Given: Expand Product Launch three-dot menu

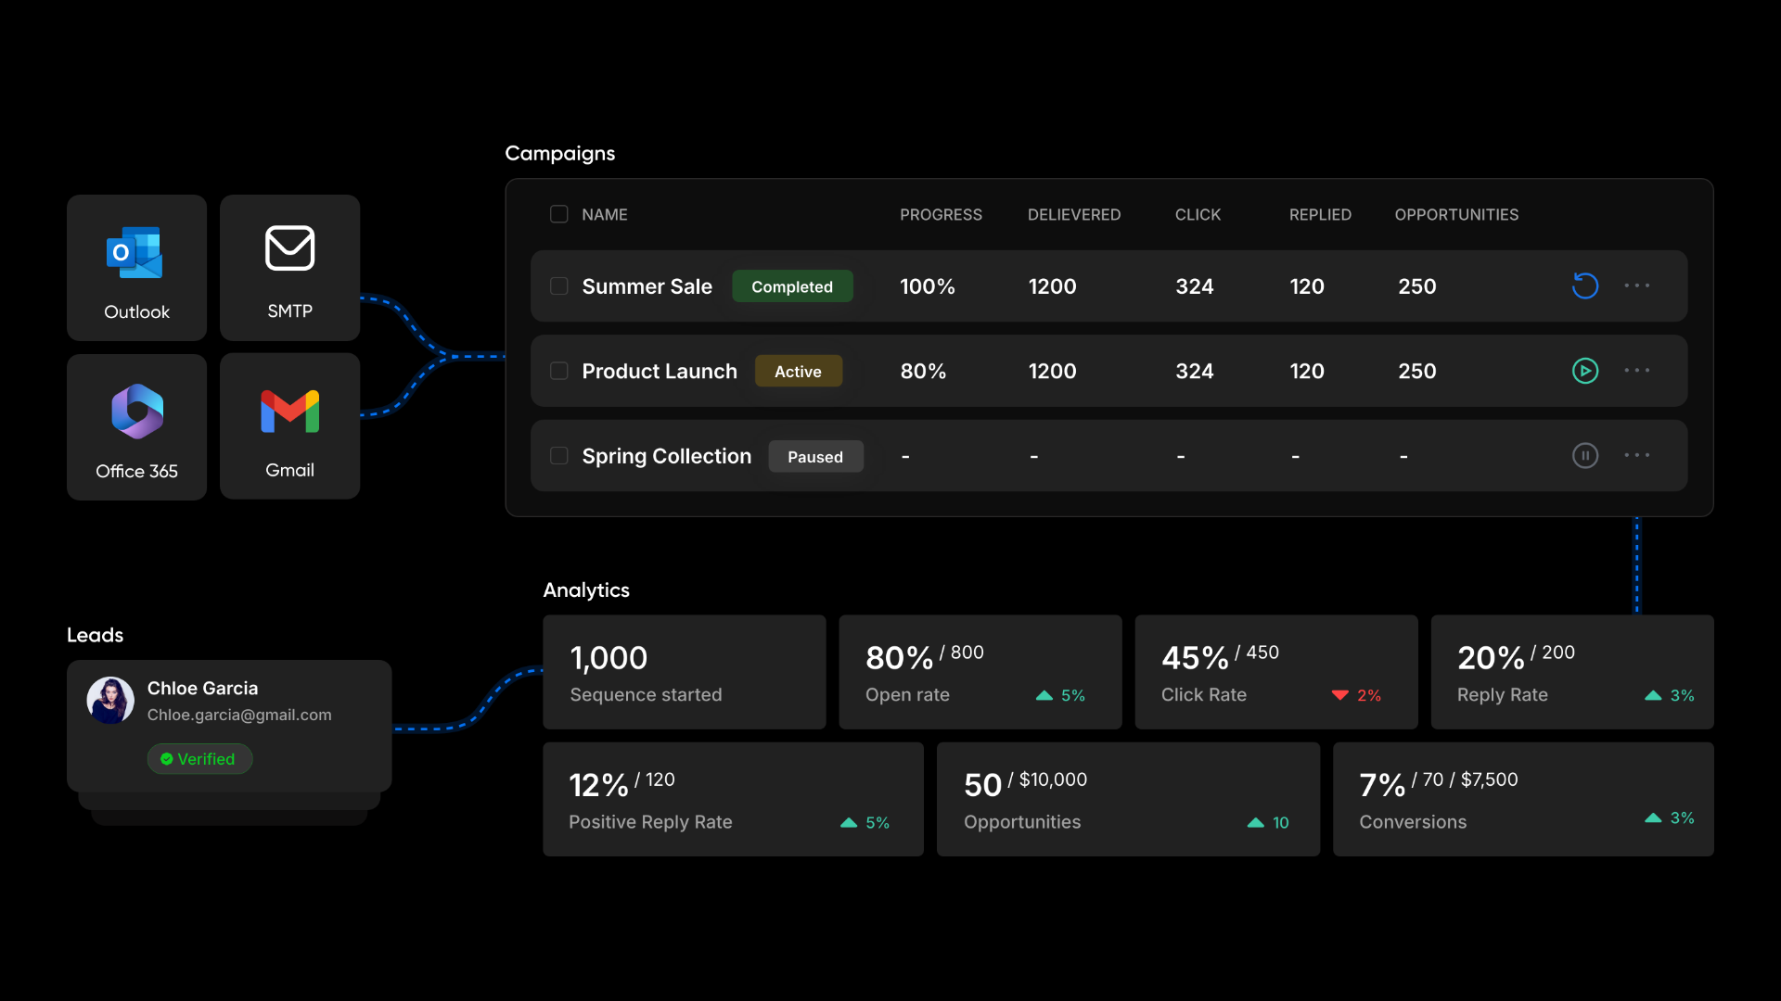Looking at the screenshot, I should click(1636, 371).
